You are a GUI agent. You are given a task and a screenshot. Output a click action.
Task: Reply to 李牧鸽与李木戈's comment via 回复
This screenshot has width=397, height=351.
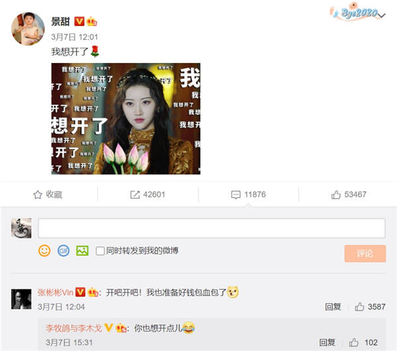(327, 342)
